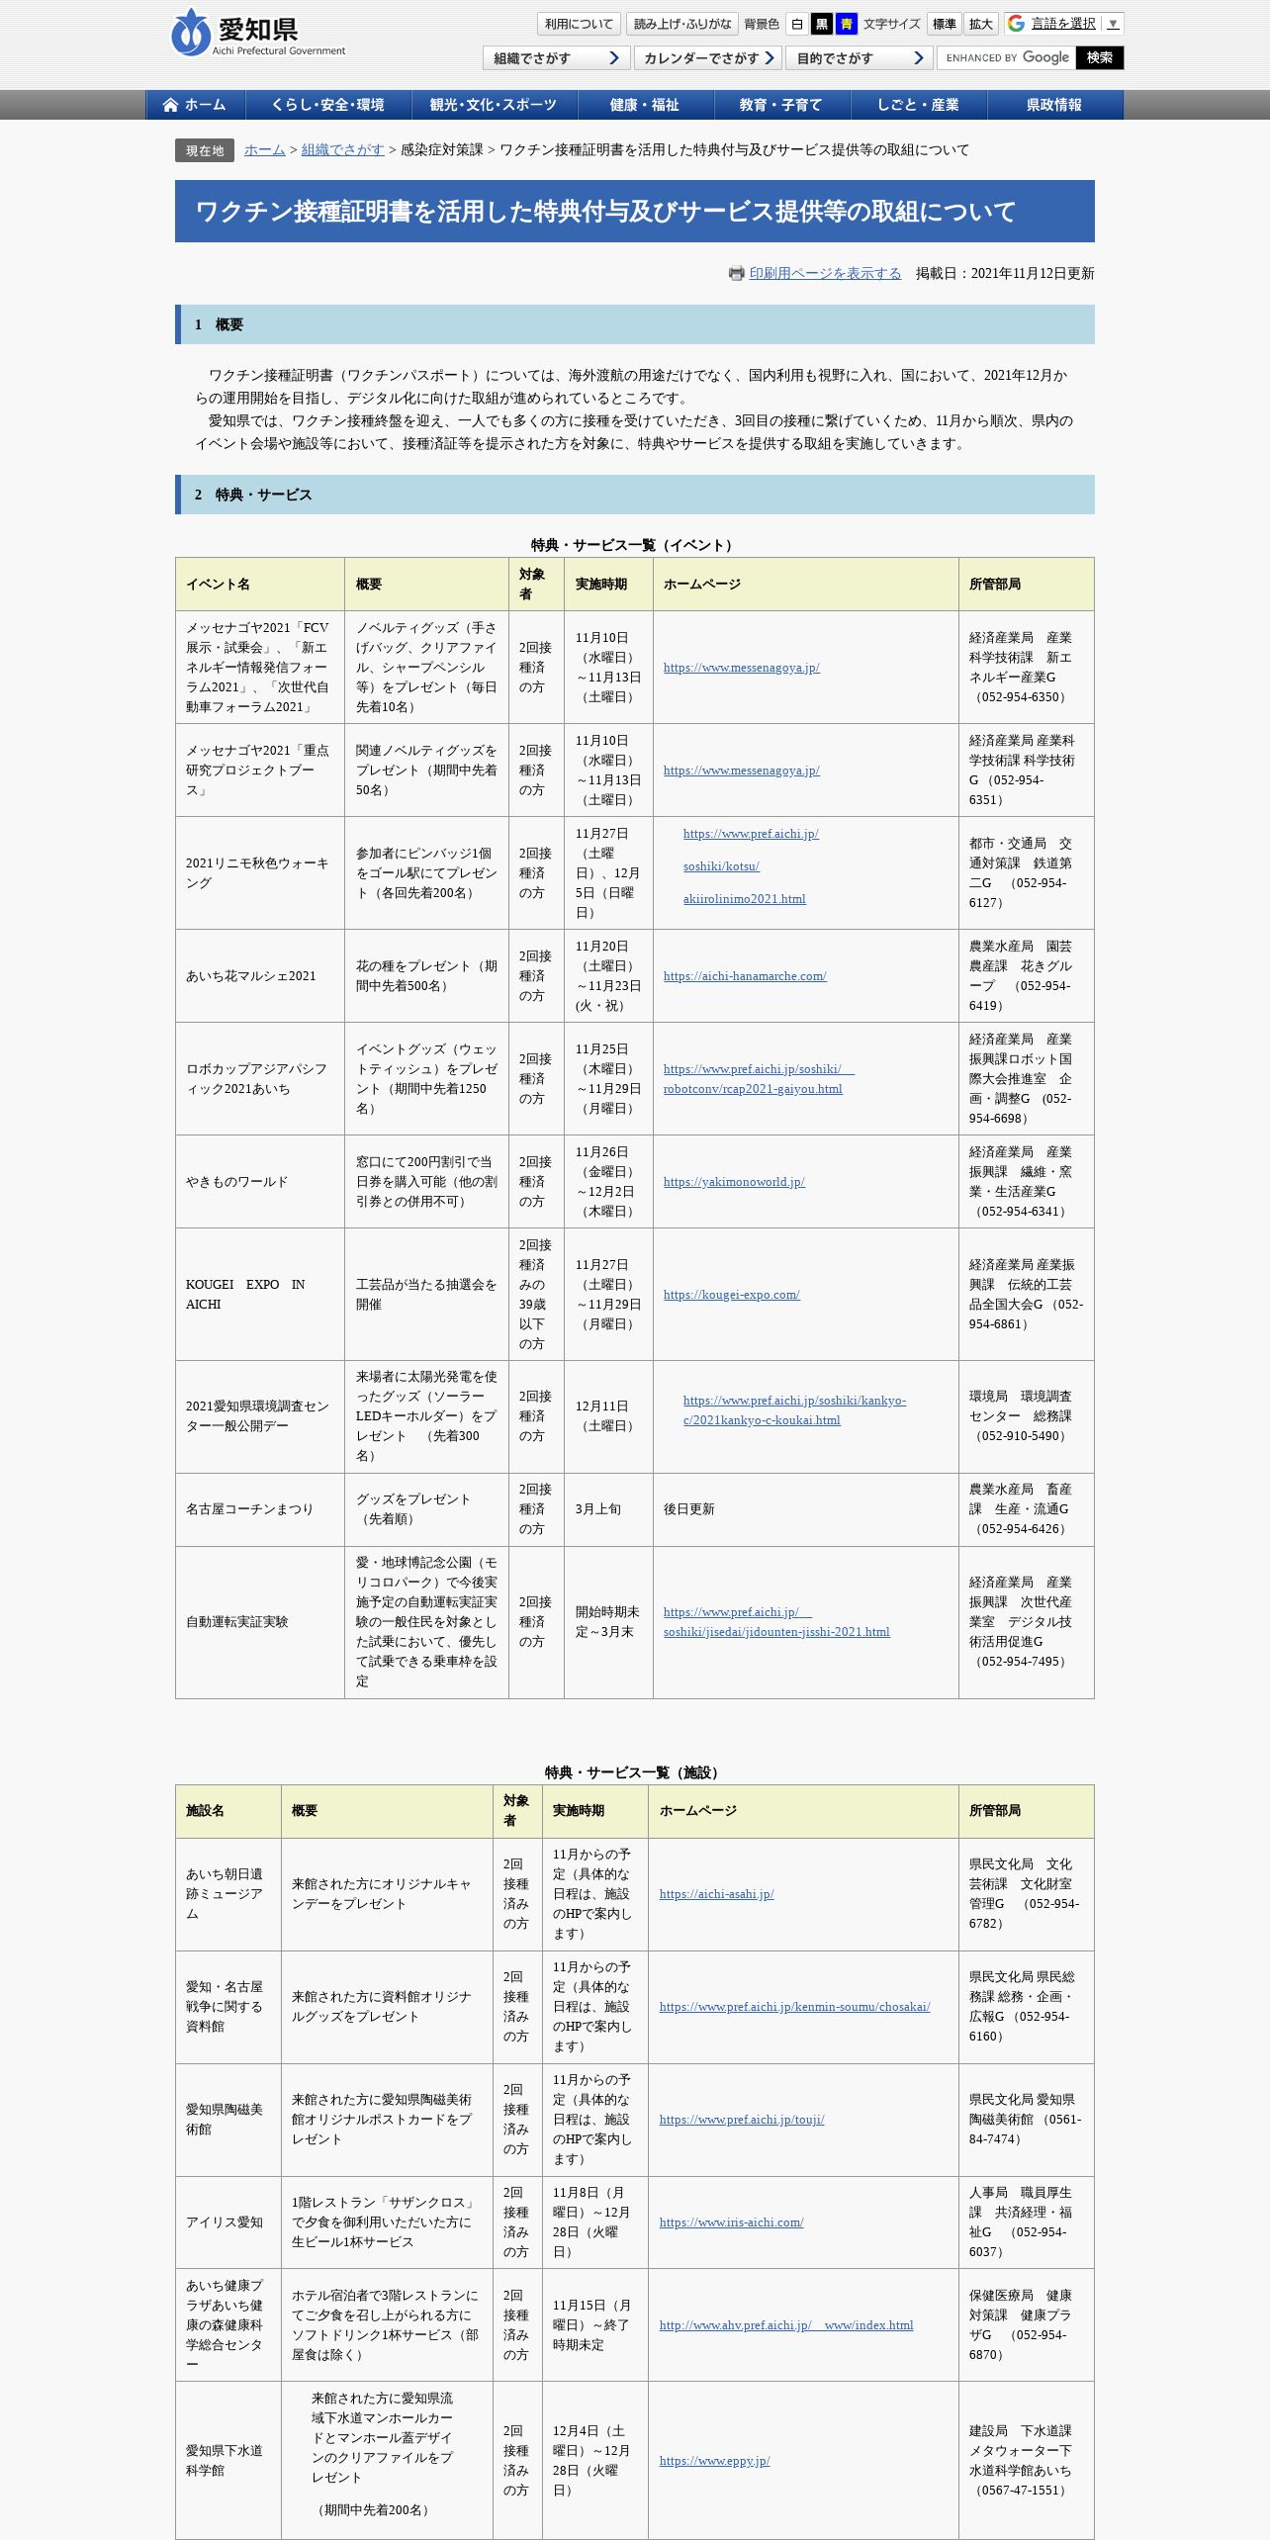The image size is (1270, 2540).
Task: Click 読み上げ・ふりがな button
Action: tap(682, 24)
